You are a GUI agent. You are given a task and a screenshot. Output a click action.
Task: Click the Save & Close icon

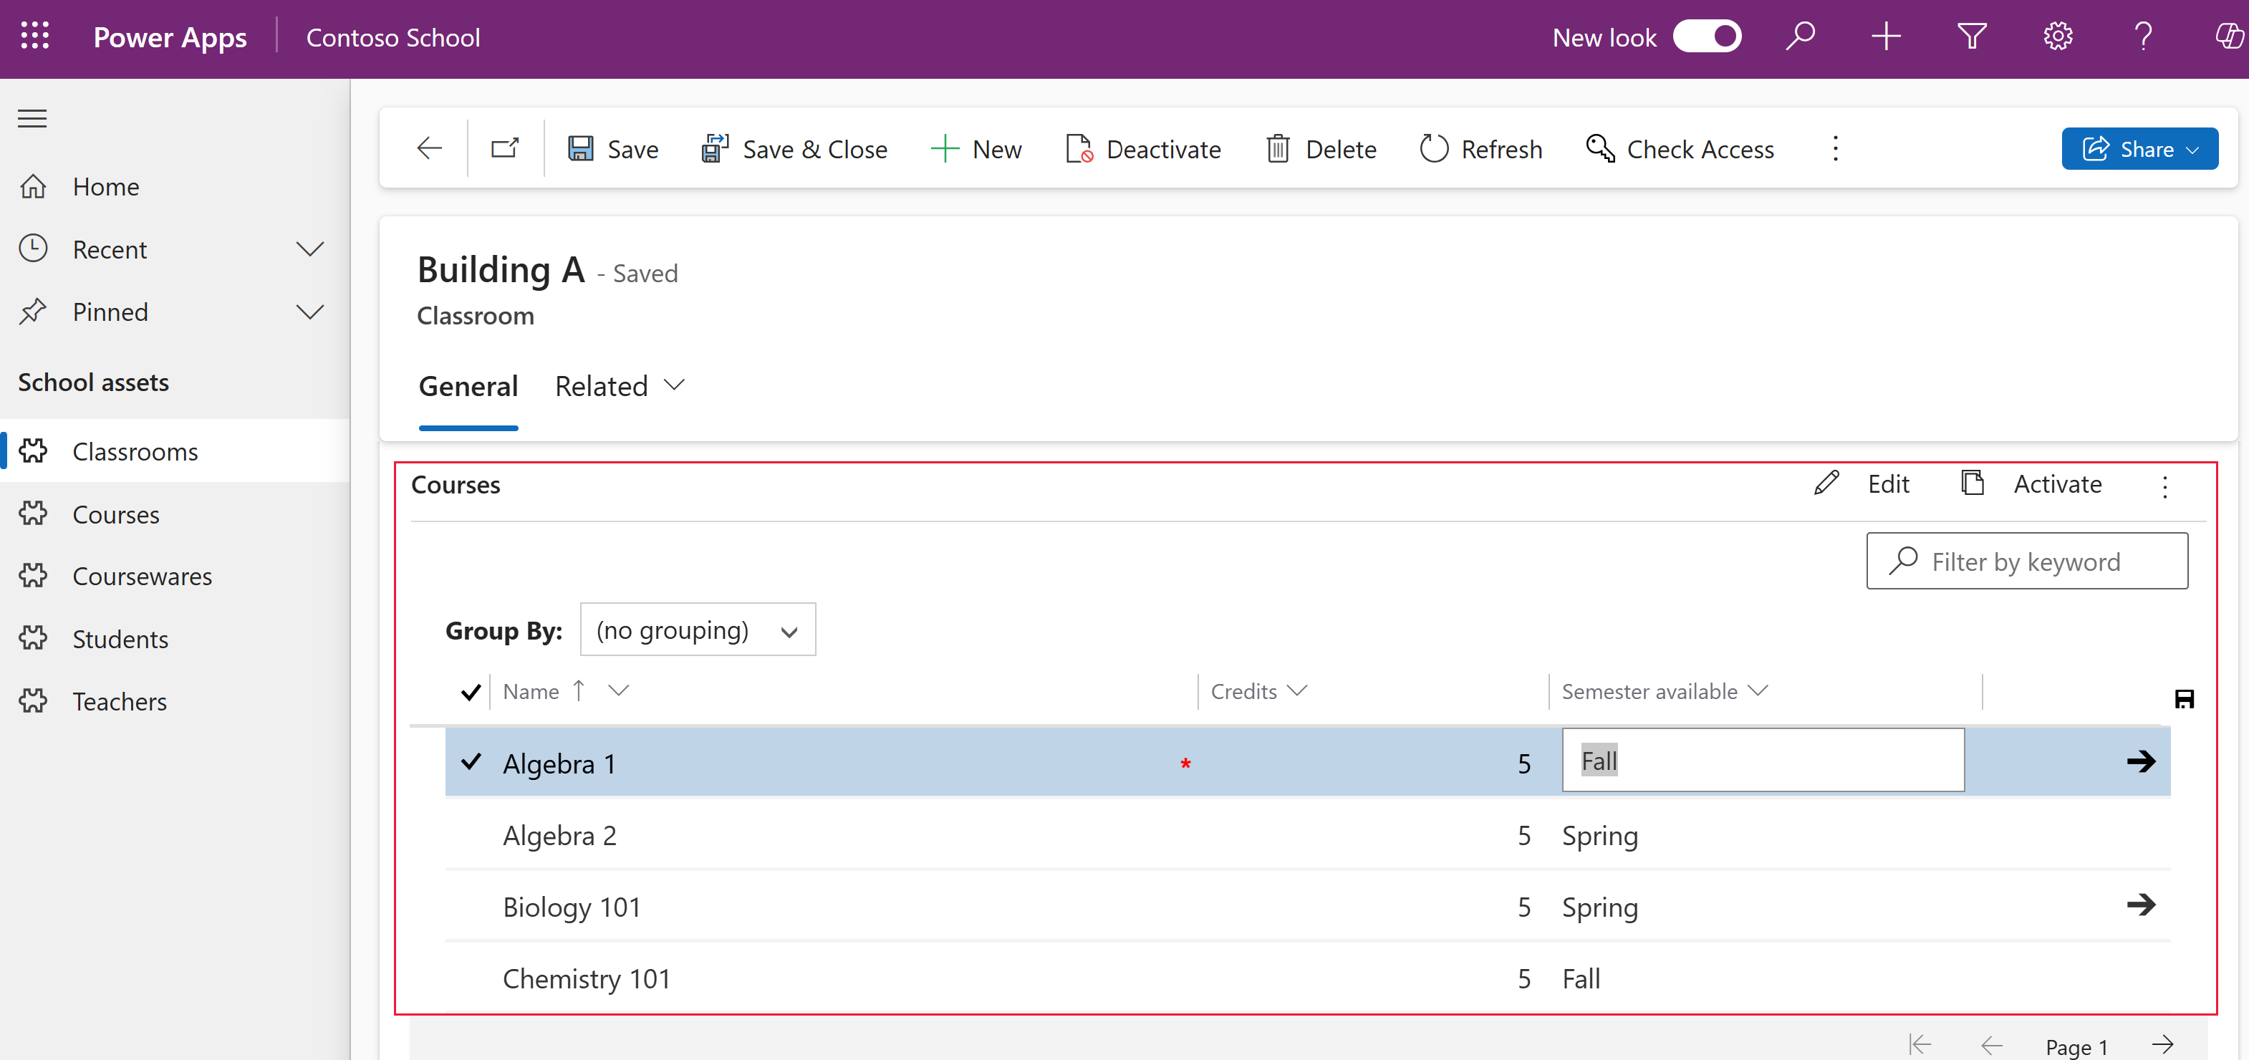[x=713, y=148]
